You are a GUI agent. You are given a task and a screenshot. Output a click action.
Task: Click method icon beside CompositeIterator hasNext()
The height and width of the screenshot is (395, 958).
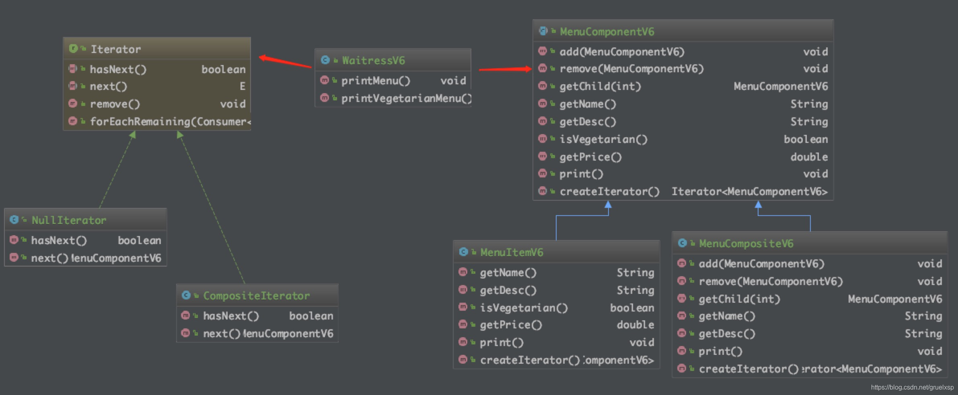click(185, 315)
